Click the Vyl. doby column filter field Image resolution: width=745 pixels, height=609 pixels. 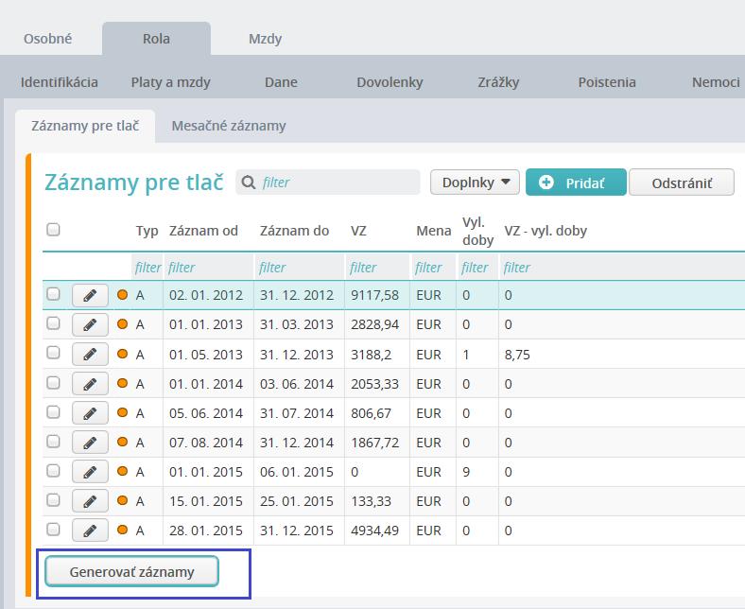[x=478, y=268]
